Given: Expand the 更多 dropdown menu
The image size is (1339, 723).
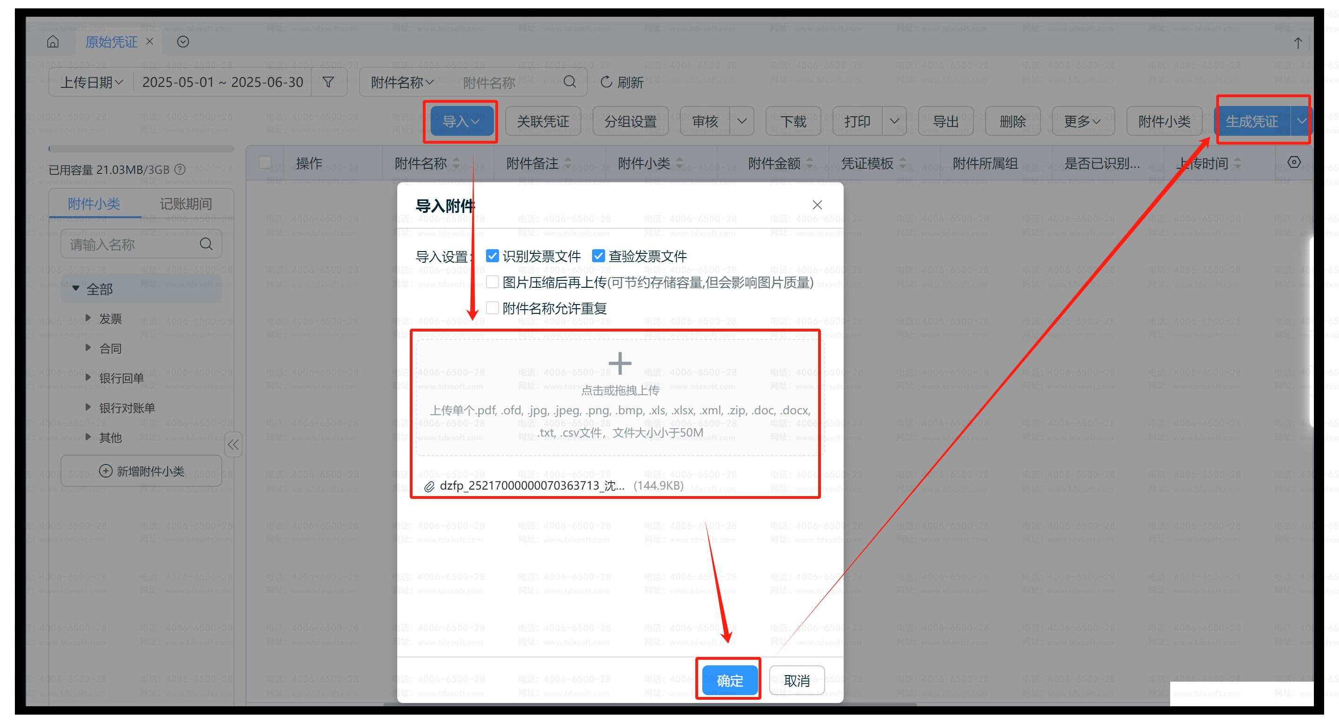Looking at the screenshot, I should pos(1082,122).
